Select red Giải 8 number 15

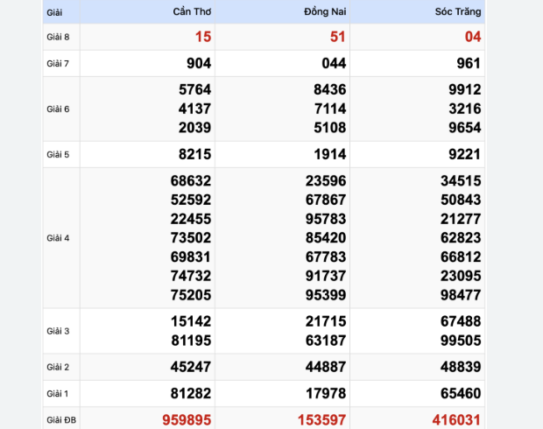click(x=202, y=37)
